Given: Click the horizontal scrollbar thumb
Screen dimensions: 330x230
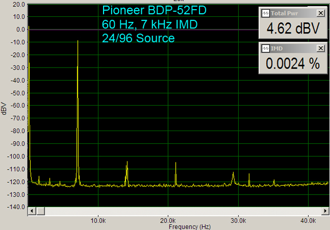Looking at the screenshot, I should pyautogui.click(x=41, y=211).
